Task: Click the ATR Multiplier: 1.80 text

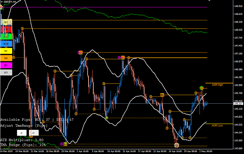Action: tap(22, 140)
